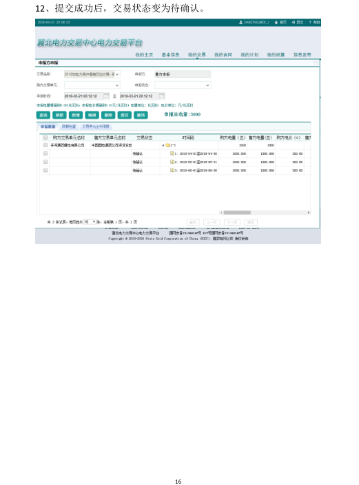Open the 我的合同 menu
The width and height of the screenshot is (359, 485).
coord(223,55)
